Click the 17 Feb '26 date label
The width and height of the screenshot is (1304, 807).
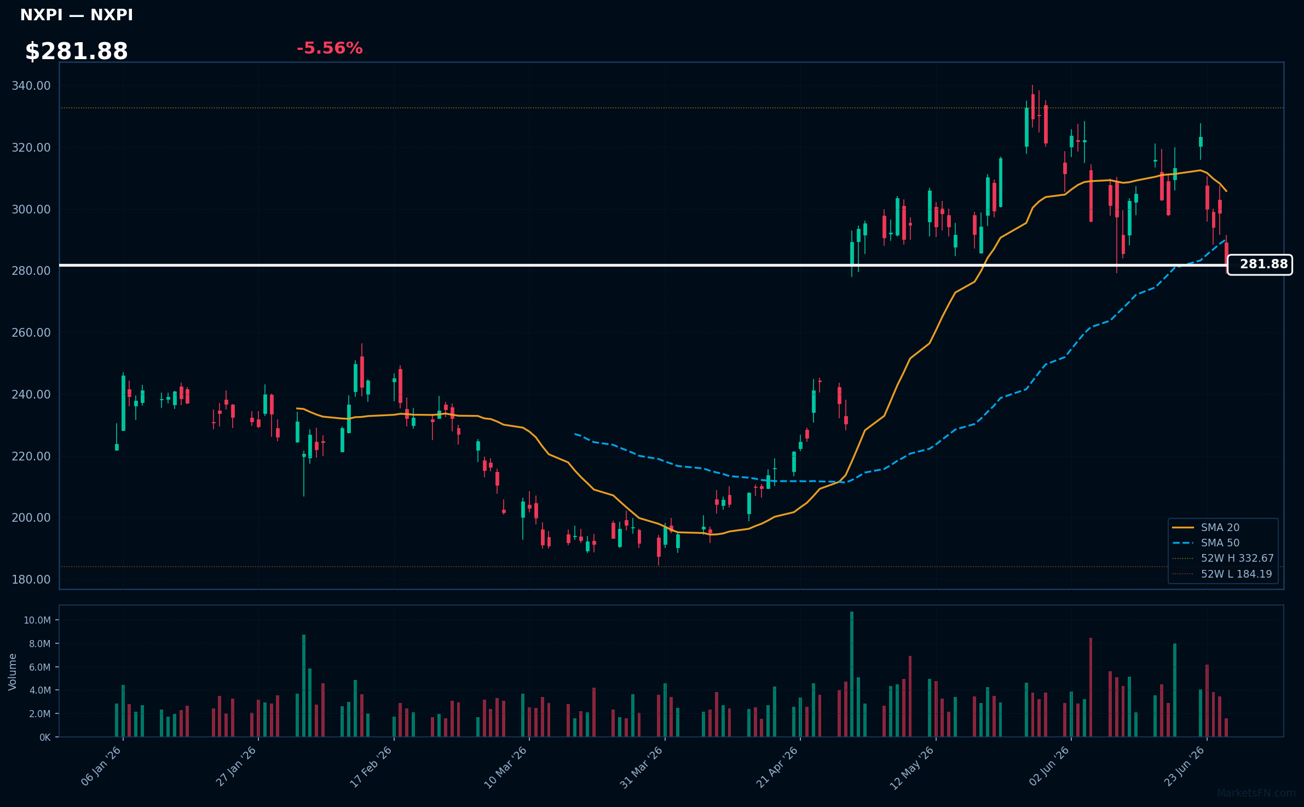click(372, 766)
